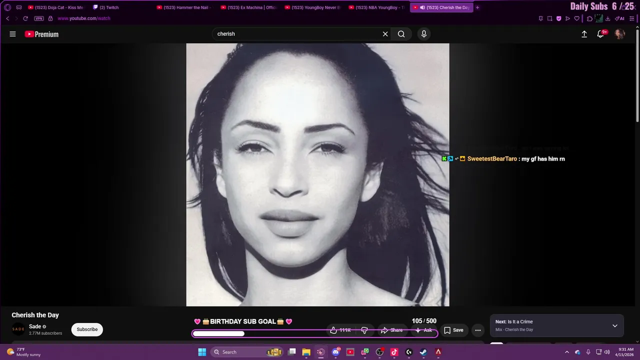Open browser downloads icon
The width and height of the screenshot is (640, 360).
tap(607, 18)
